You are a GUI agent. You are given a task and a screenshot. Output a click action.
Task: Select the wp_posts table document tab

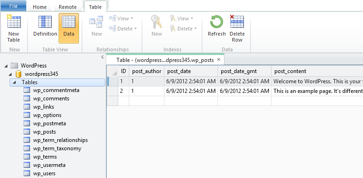[x=165, y=60]
